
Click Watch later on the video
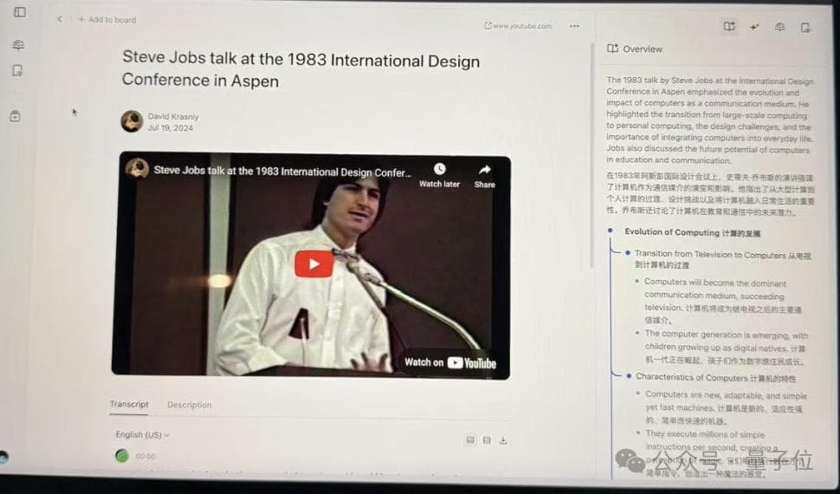(439, 173)
